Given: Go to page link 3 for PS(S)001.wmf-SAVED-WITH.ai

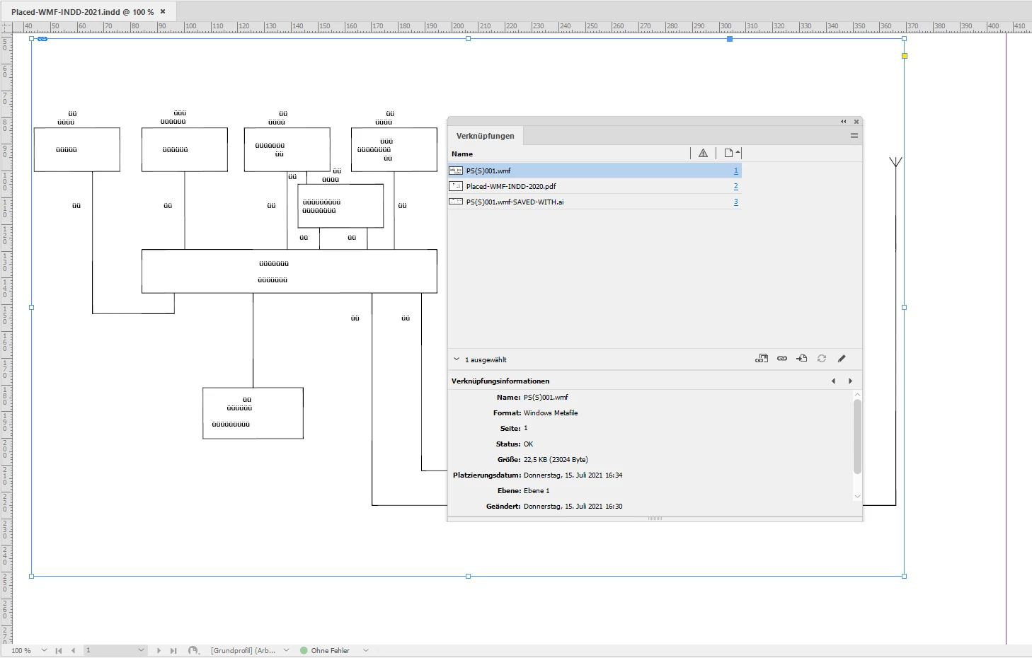Looking at the screenshot, I should [x=736, y=202].
